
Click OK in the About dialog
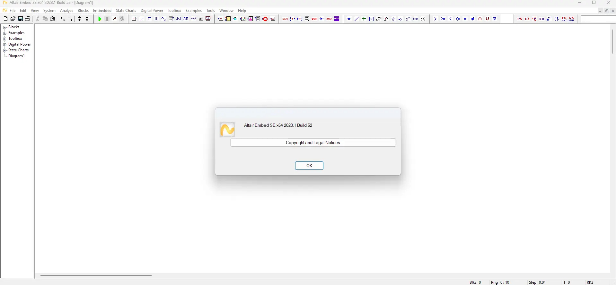309,166
